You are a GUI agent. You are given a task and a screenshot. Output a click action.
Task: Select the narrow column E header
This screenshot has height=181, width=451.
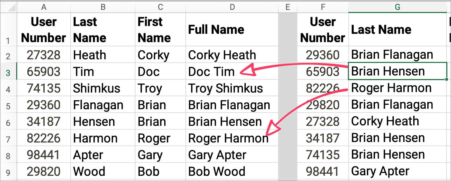tap(288, 7)
